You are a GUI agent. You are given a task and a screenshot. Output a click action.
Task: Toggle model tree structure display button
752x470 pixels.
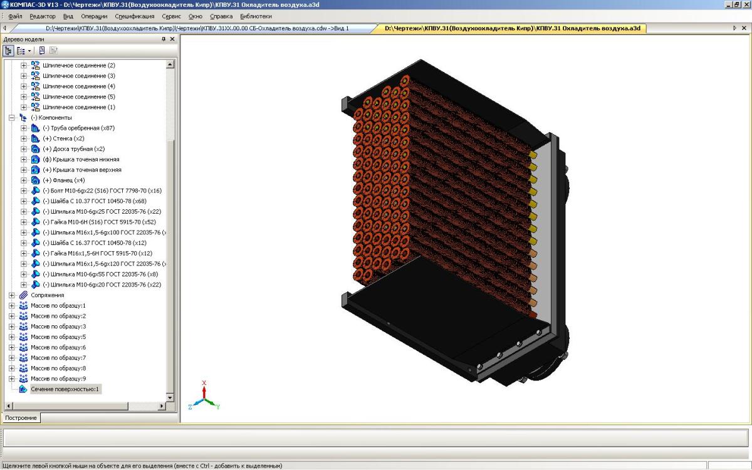tap(9, 50)
